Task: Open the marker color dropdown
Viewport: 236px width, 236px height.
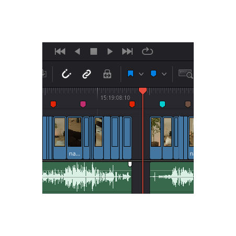Action: pos(164,74)
